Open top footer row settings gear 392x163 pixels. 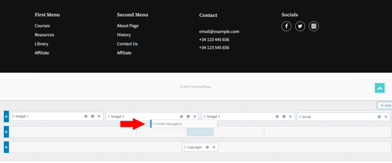pos(6,117)
